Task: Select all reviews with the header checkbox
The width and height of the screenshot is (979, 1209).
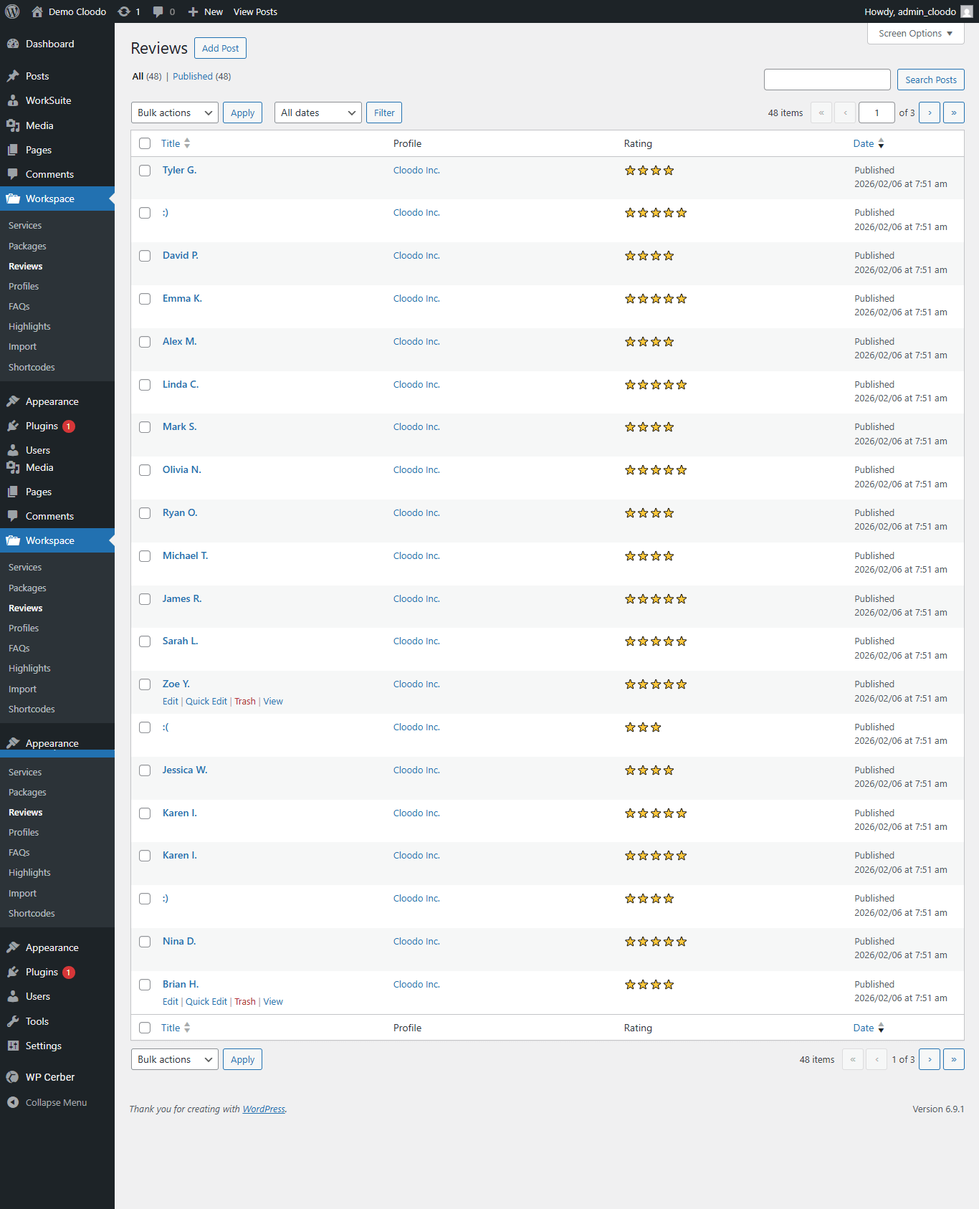Action: coord(145,143)
